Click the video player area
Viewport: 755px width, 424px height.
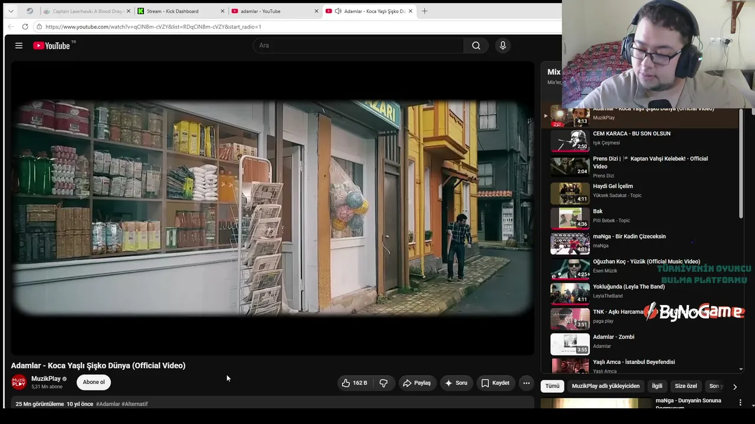pos(273,208)
